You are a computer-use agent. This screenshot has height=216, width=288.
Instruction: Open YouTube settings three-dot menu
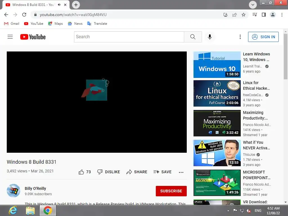coord(240,37)
